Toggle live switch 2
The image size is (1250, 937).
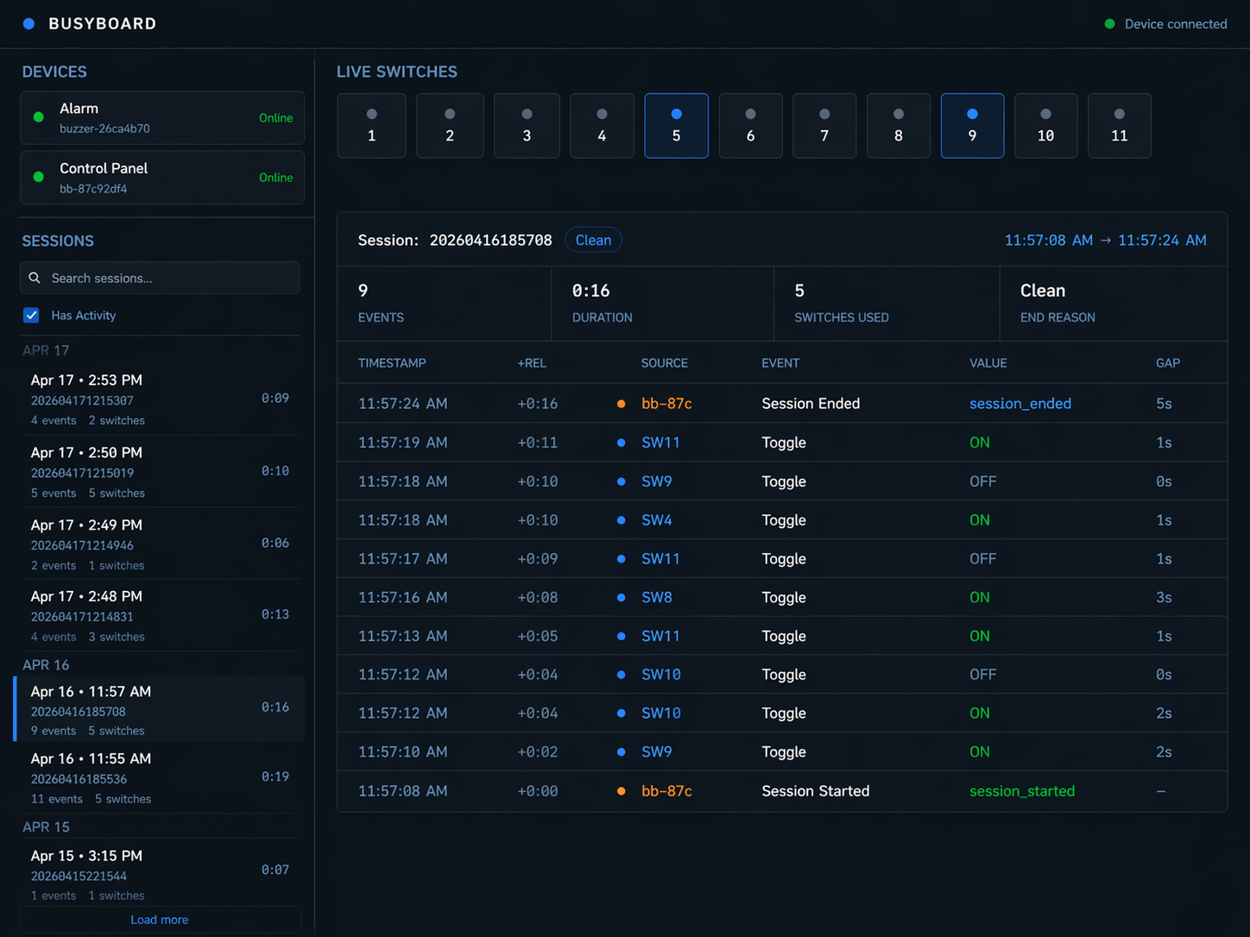click(x=450, y=126)
